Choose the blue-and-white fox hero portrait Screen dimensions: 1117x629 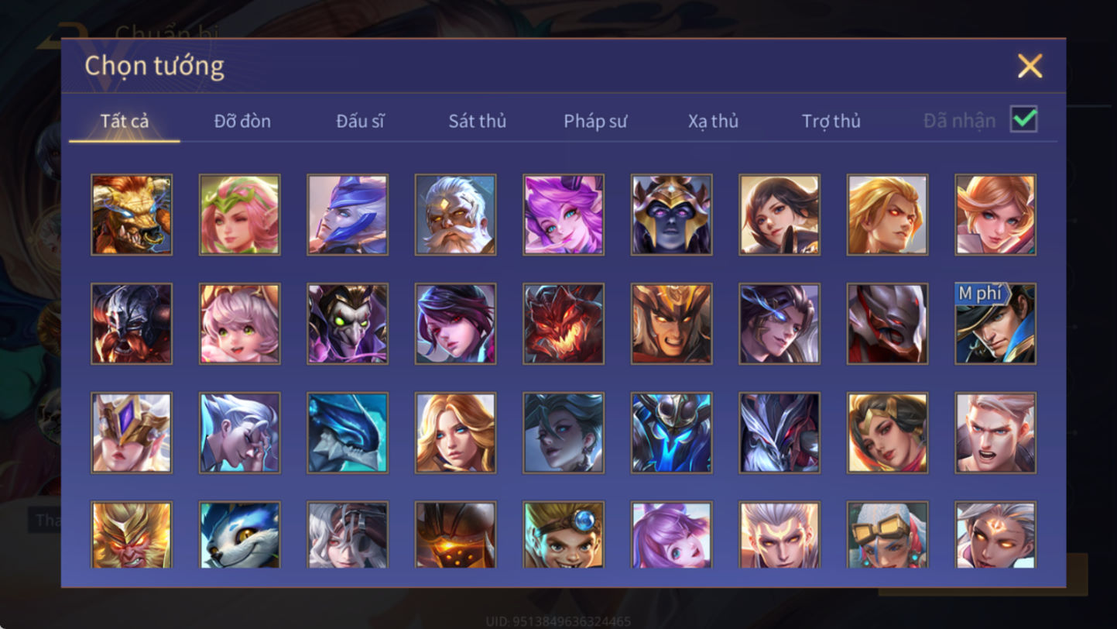coord(239,534)
